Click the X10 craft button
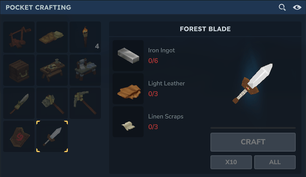 (231, 162)
